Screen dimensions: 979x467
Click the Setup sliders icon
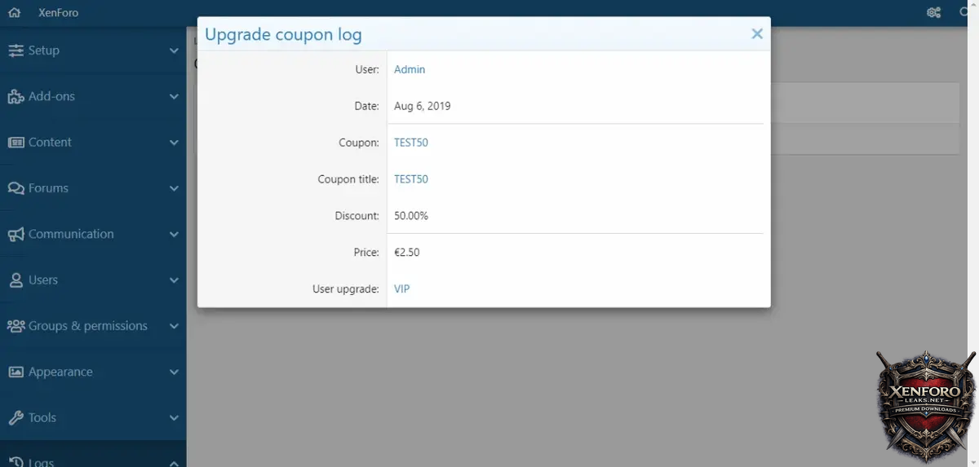point(16,51)
